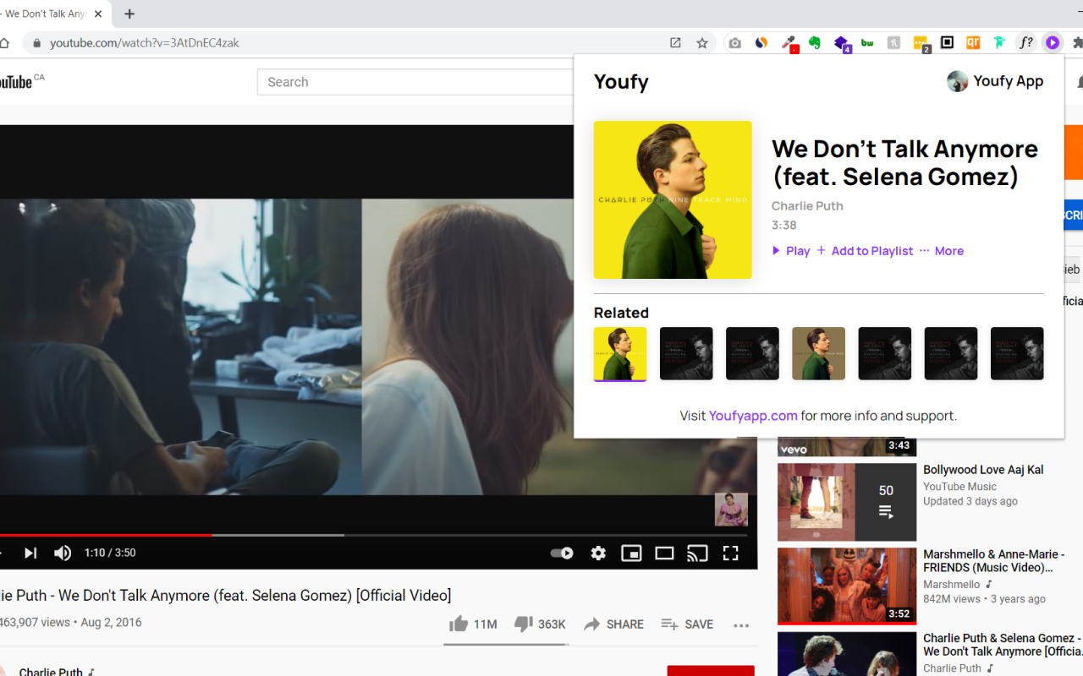Screen dimensions: 1083x676
Task: Toggle autoplay on the player
Action: click(561, 553)
